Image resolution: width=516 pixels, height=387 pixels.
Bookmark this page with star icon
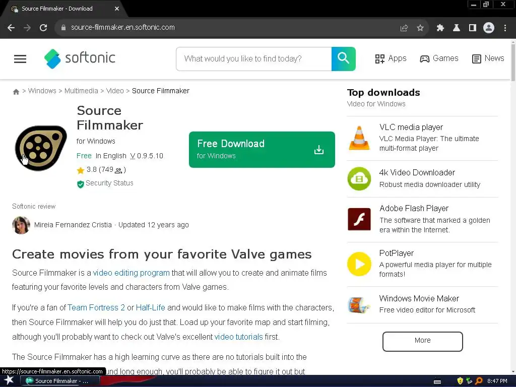pyautogui.click(x=420, y=28)
